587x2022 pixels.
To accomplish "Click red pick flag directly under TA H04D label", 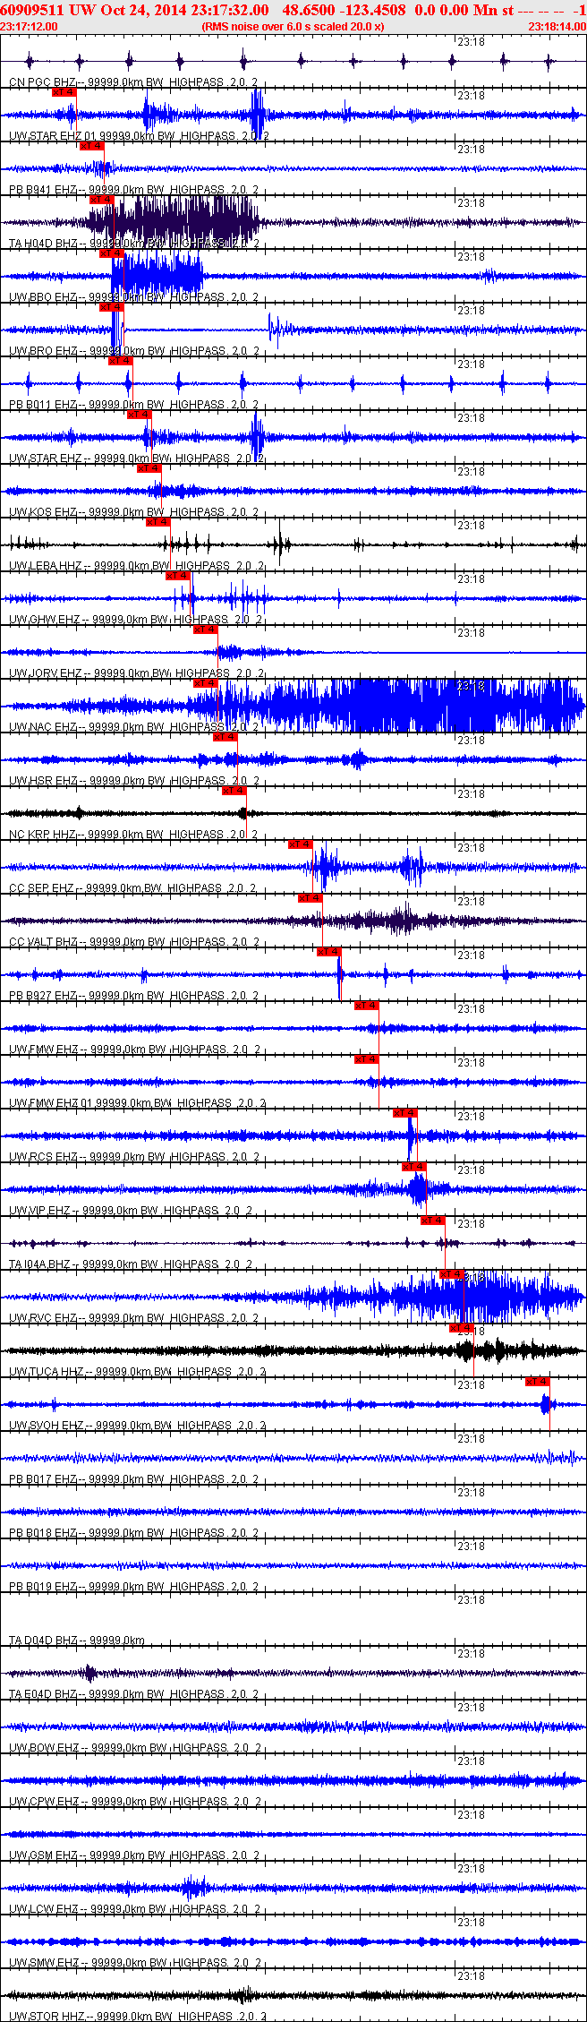I will tap(112, 253).
